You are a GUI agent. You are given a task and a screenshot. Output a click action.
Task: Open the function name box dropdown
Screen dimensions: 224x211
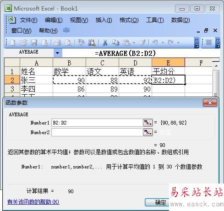58,53
